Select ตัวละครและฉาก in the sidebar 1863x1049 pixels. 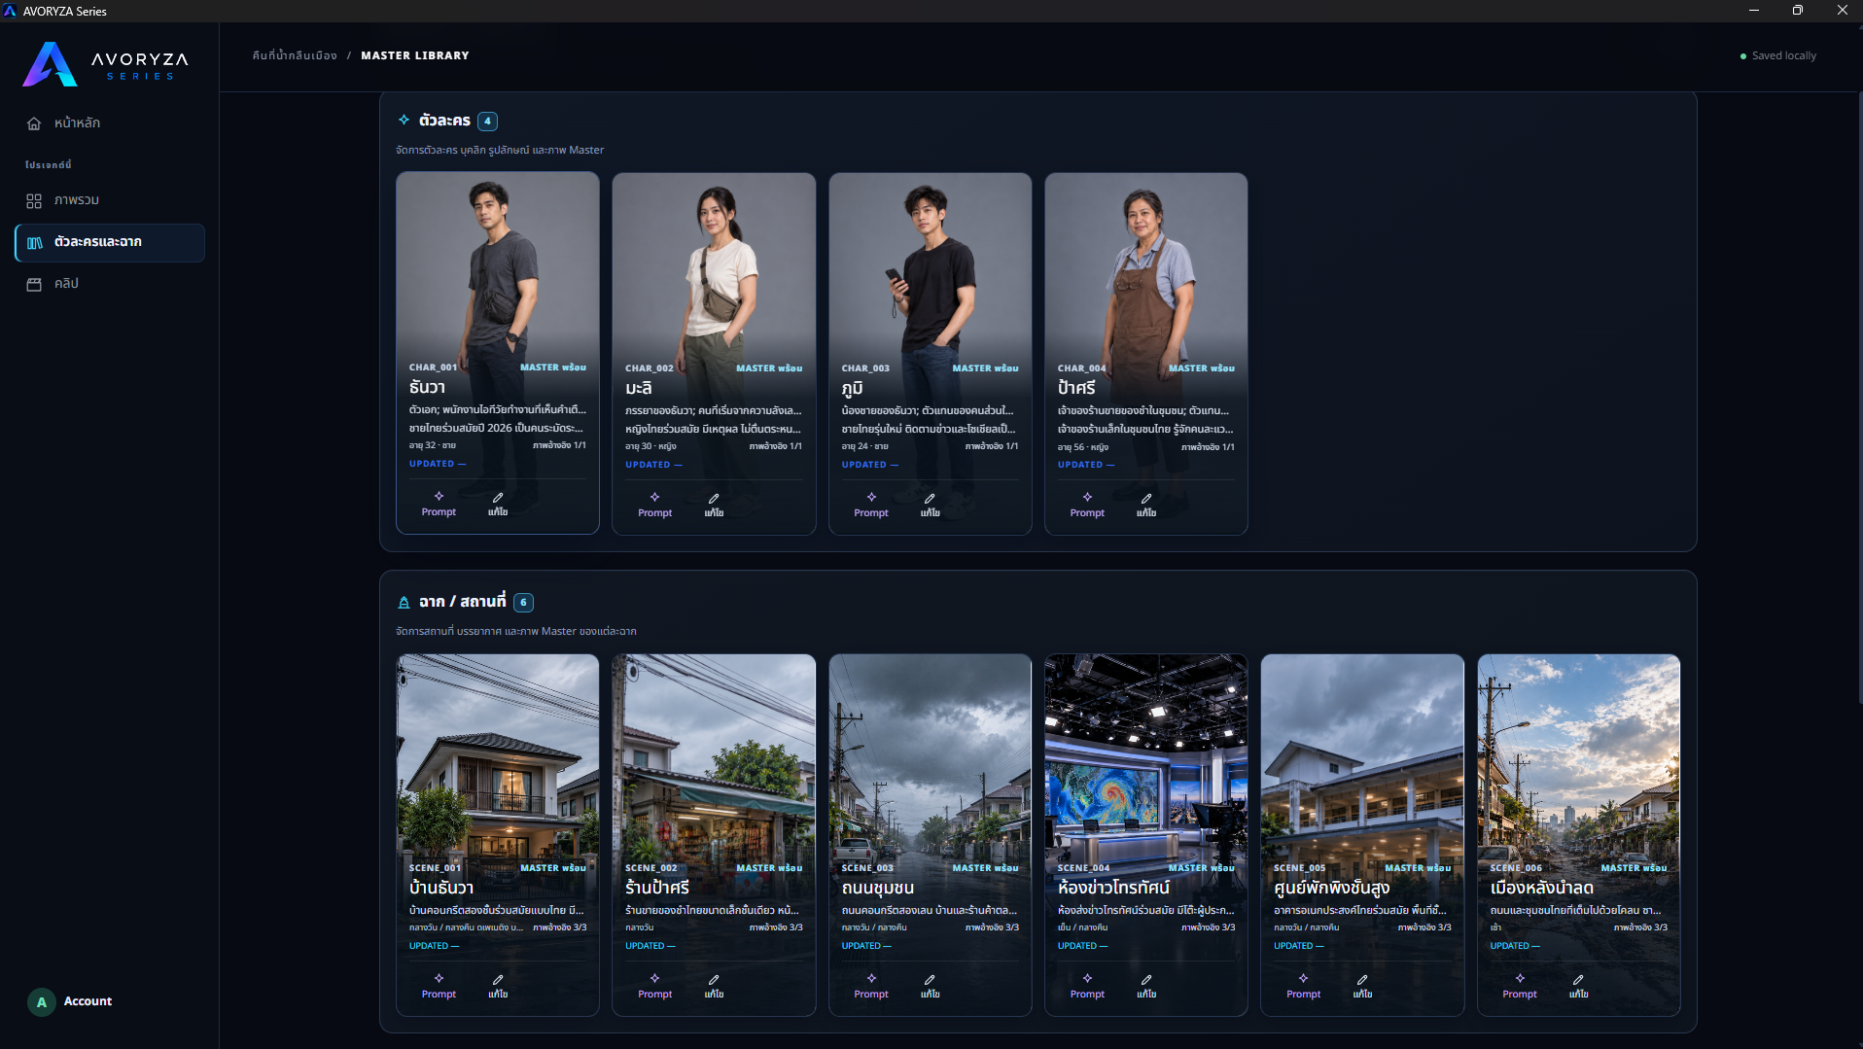109,242
